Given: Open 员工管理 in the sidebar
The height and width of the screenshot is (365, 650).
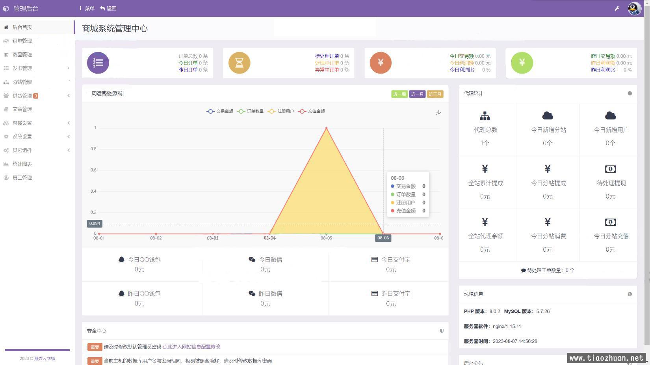Looking at the screenshot, I should point(37,178).
